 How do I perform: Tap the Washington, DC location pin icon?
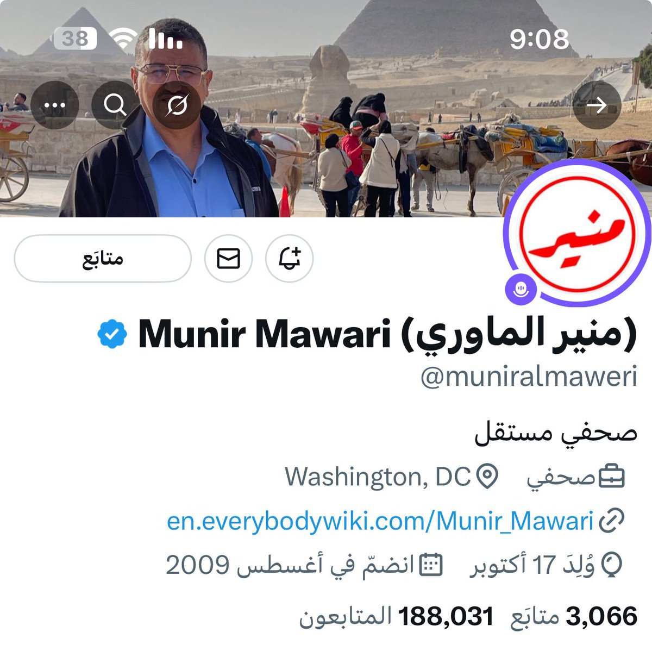coord(487,477)
